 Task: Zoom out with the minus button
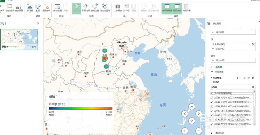199,131
